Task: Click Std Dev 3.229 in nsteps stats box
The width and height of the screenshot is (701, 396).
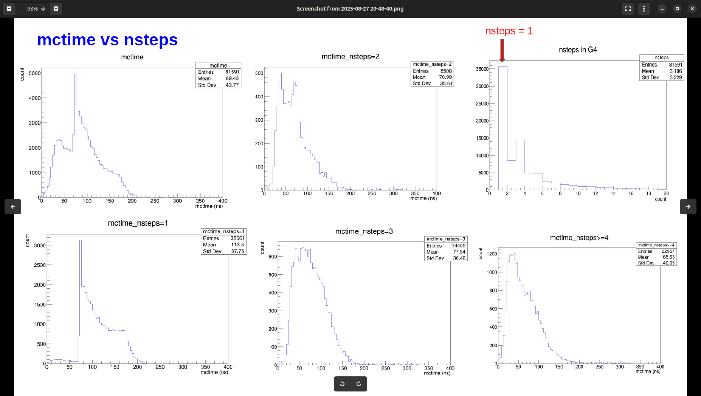Action: [662, 77]
